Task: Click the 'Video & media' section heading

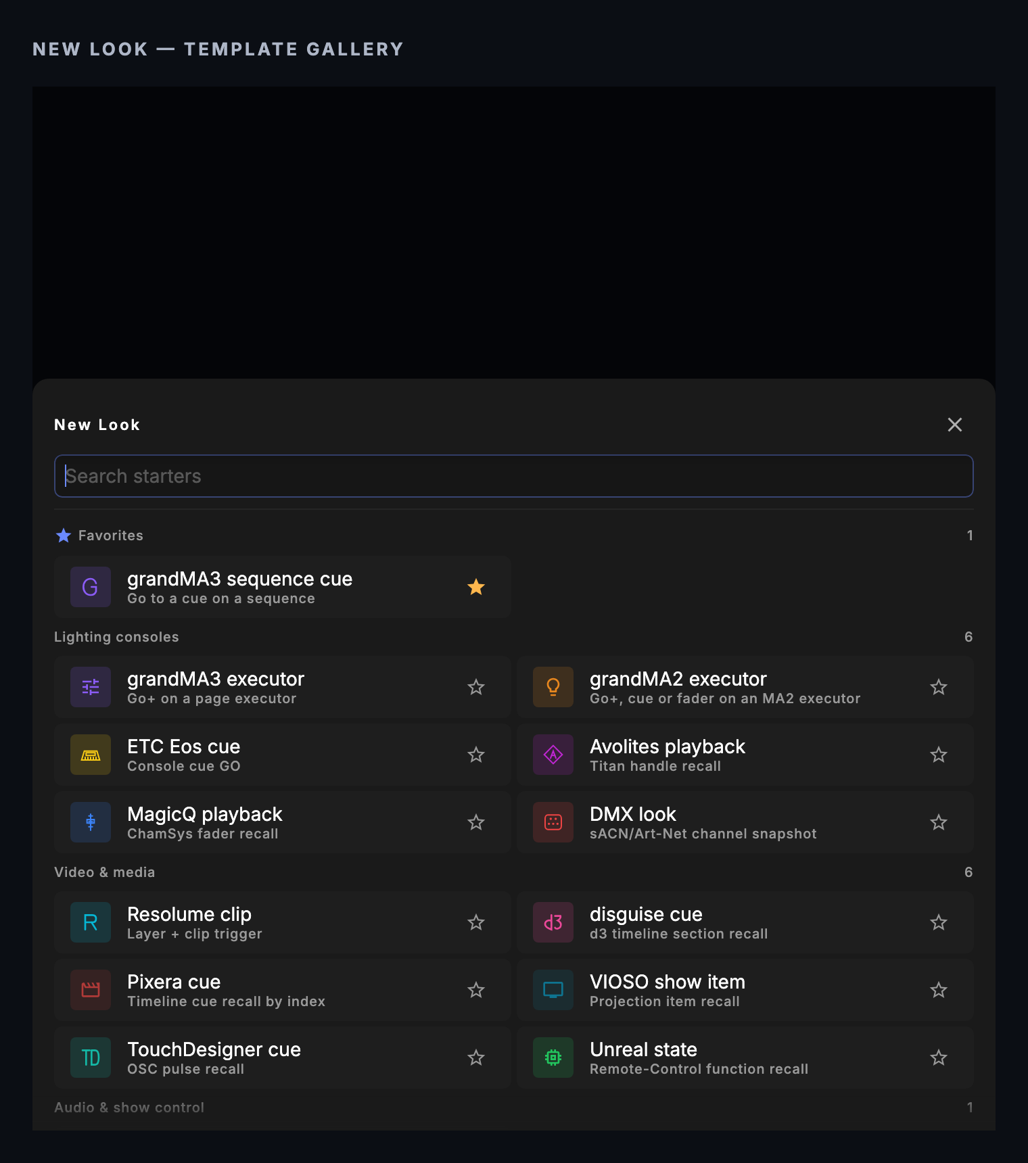Action: tap(105, 872)
